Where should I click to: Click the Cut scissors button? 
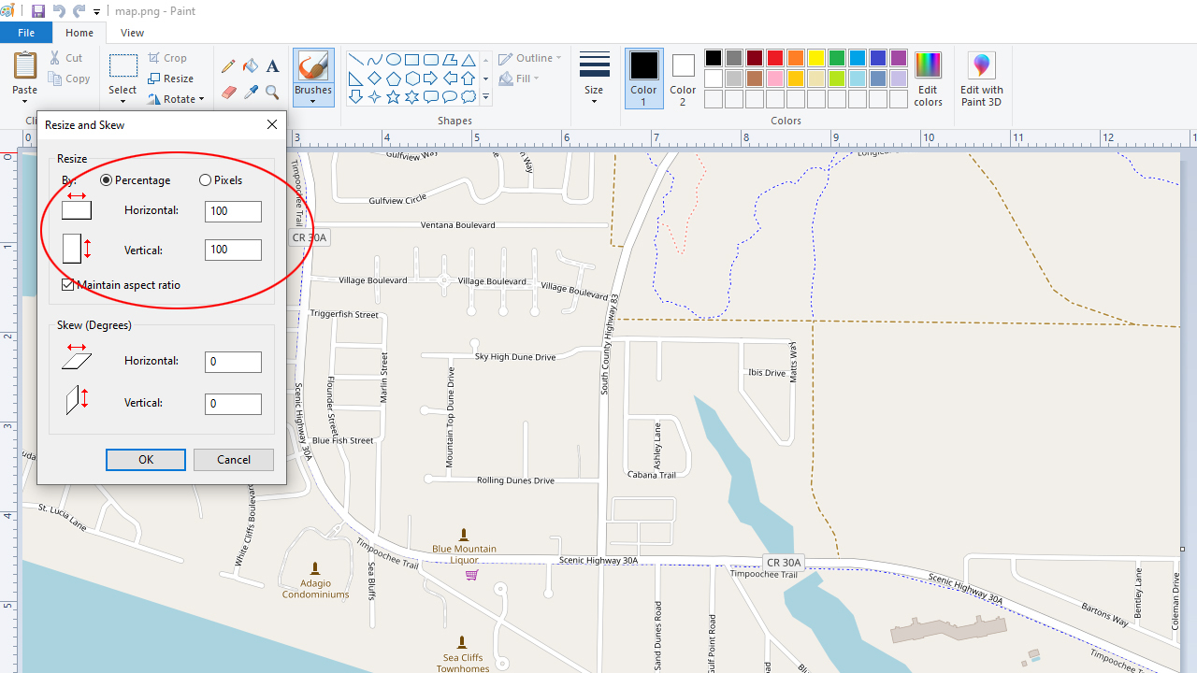click(66, 58)
